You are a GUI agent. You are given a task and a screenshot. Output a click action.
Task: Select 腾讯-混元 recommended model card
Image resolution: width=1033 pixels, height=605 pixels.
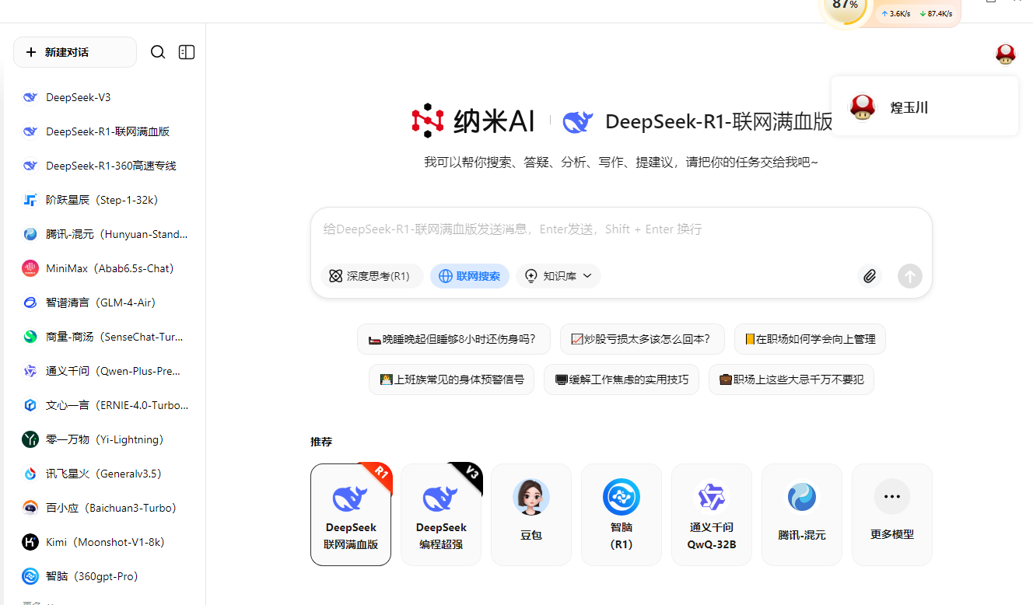[802, 515]
